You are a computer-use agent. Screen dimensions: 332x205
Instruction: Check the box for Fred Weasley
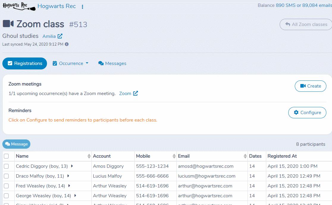tap(6, 186)
